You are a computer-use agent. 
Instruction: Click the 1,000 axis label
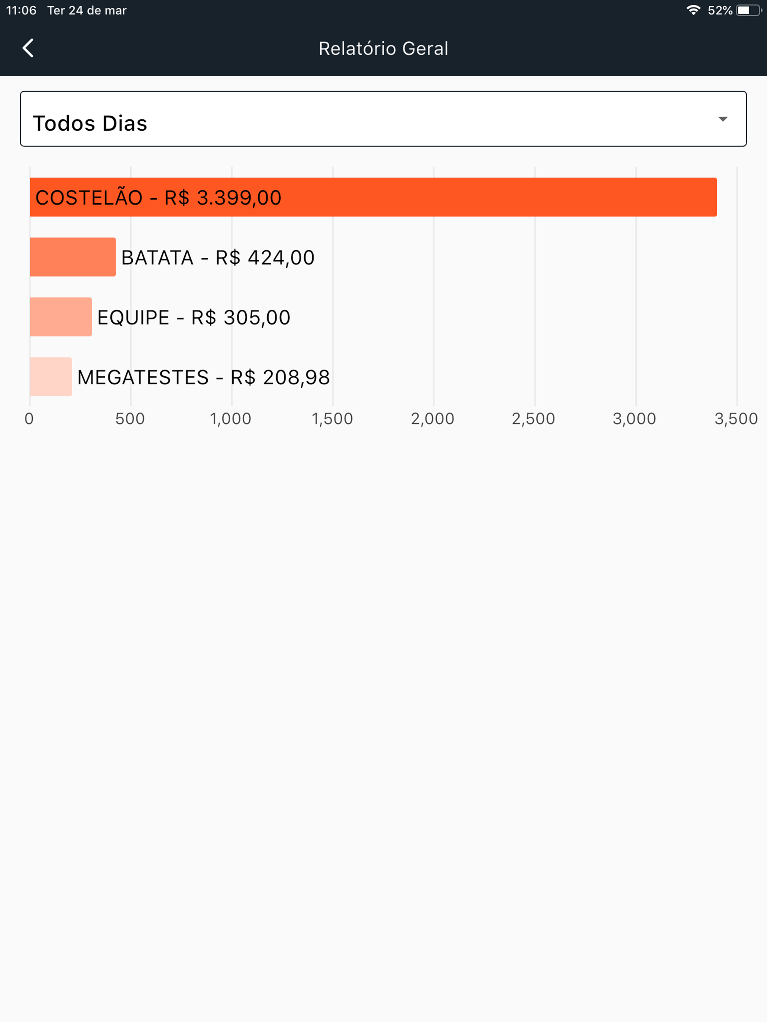(231, 419)
